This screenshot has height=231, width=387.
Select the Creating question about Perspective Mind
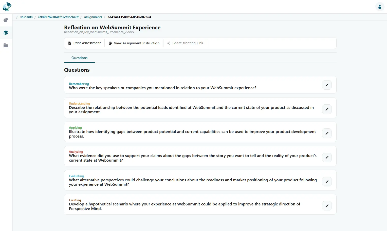click(x=185, y=206)
